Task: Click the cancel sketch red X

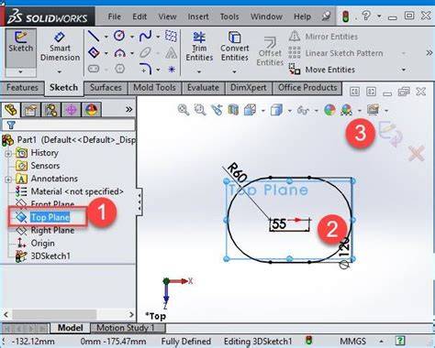Action: [416, 153]
